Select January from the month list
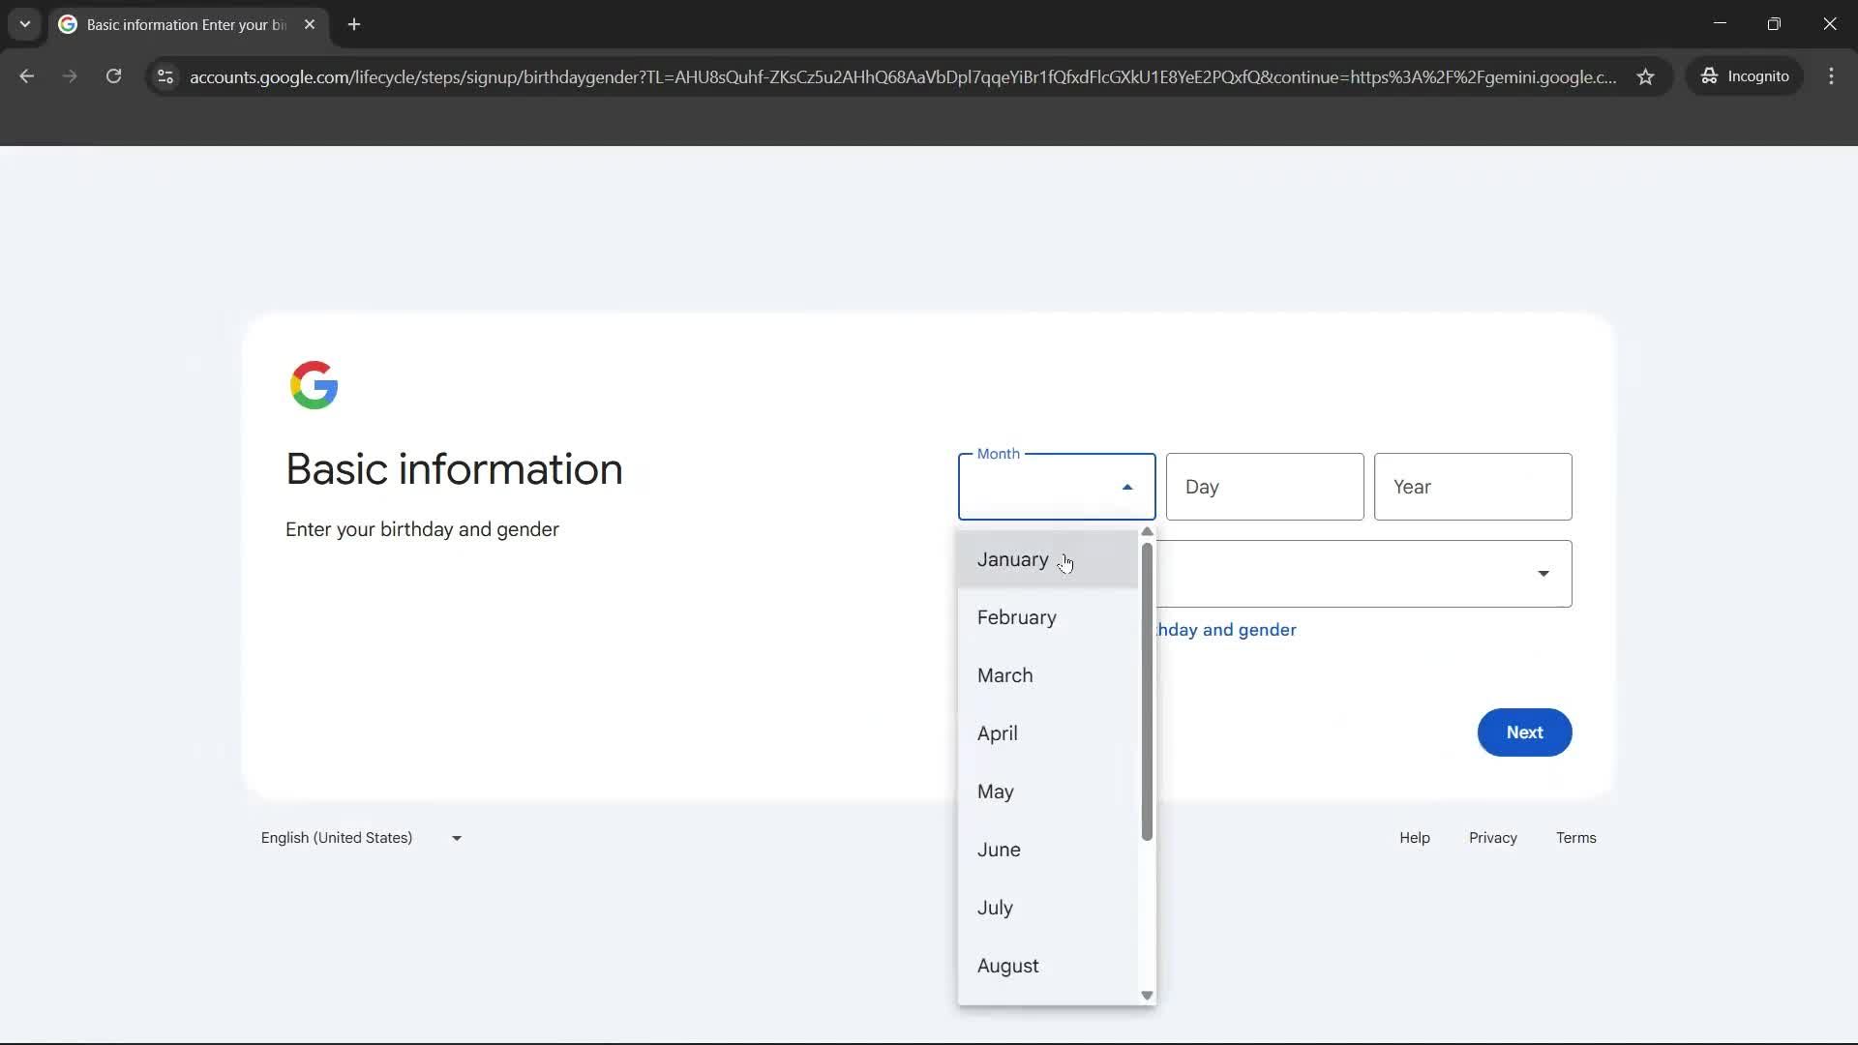The width and height of the screenshot is (1858, 1045). click(x=1010, y=559)
